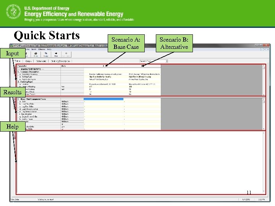The image size is (275, 206).
Task: Select the Building Input row
Action: (89, 82)
